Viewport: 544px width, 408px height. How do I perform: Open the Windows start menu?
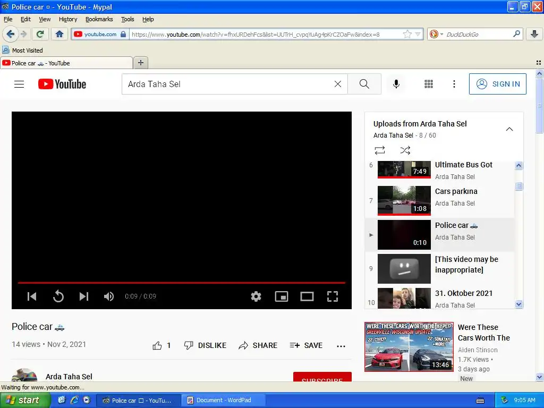click(x=24, y=400)
